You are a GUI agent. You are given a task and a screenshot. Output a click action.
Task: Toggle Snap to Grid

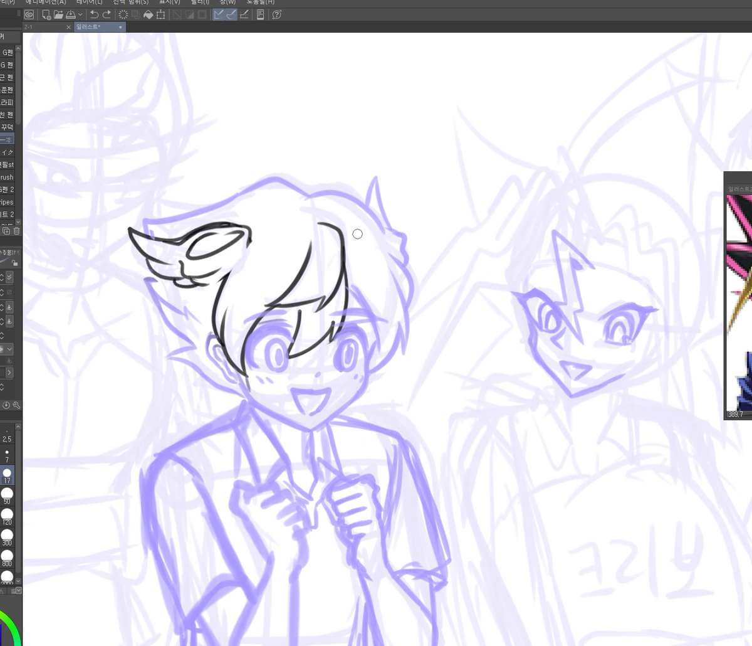coord(243,14)
